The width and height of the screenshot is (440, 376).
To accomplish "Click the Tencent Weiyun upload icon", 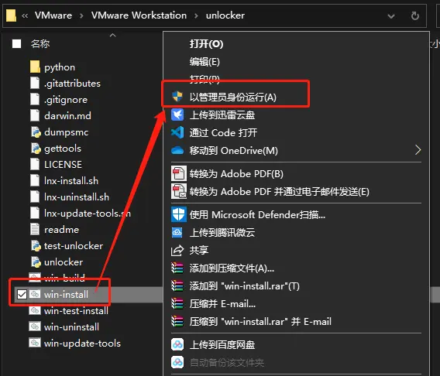I will (177, 232).
